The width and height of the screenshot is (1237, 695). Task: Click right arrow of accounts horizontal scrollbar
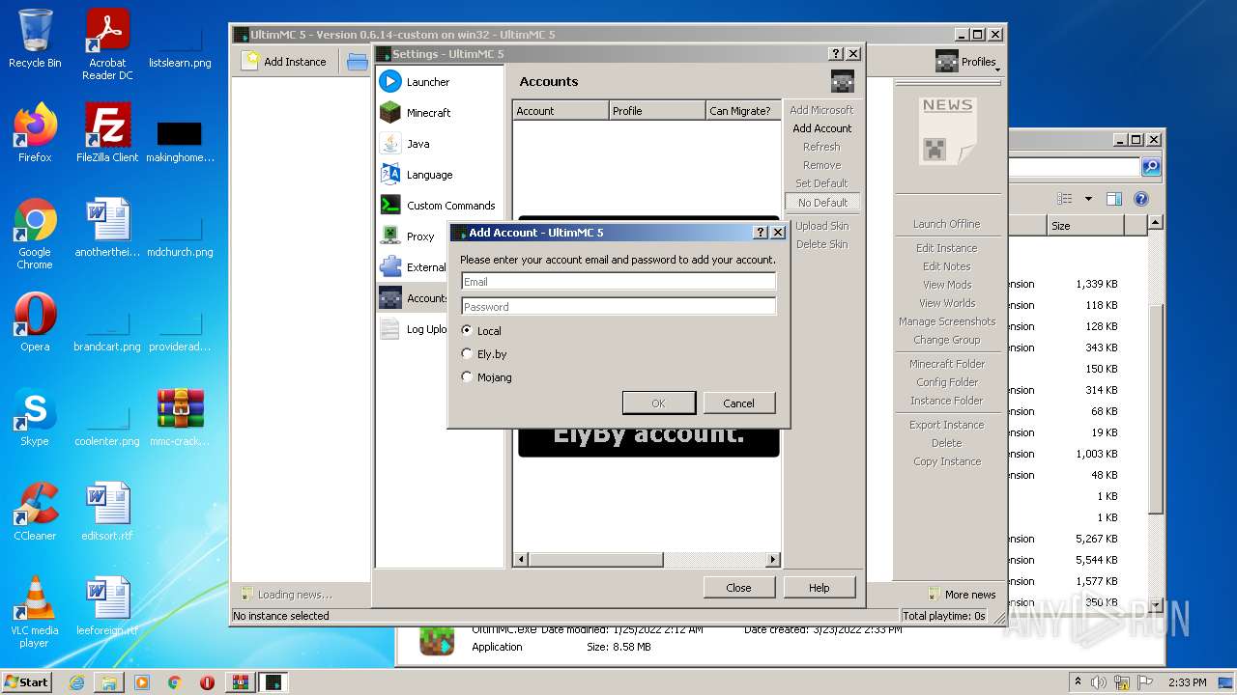772,559
